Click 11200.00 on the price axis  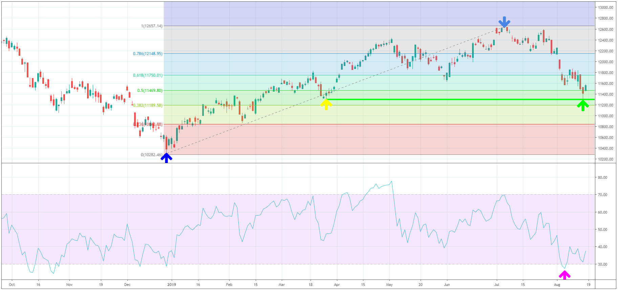point(605,105)
